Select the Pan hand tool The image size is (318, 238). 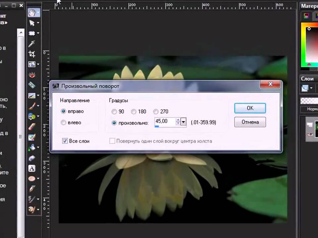32,13
